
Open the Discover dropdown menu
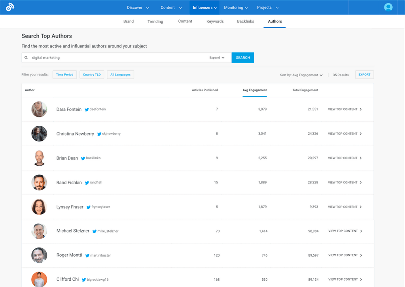pyautogui.click(x=138, y=8)
